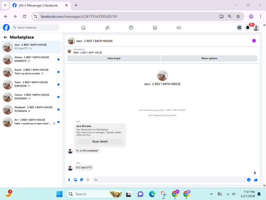Viewport: 266px width, 200px height.
Task: Click the chat header Jace - 2 BED 1 BATH HOUSE title
Action: coord(94,41)
